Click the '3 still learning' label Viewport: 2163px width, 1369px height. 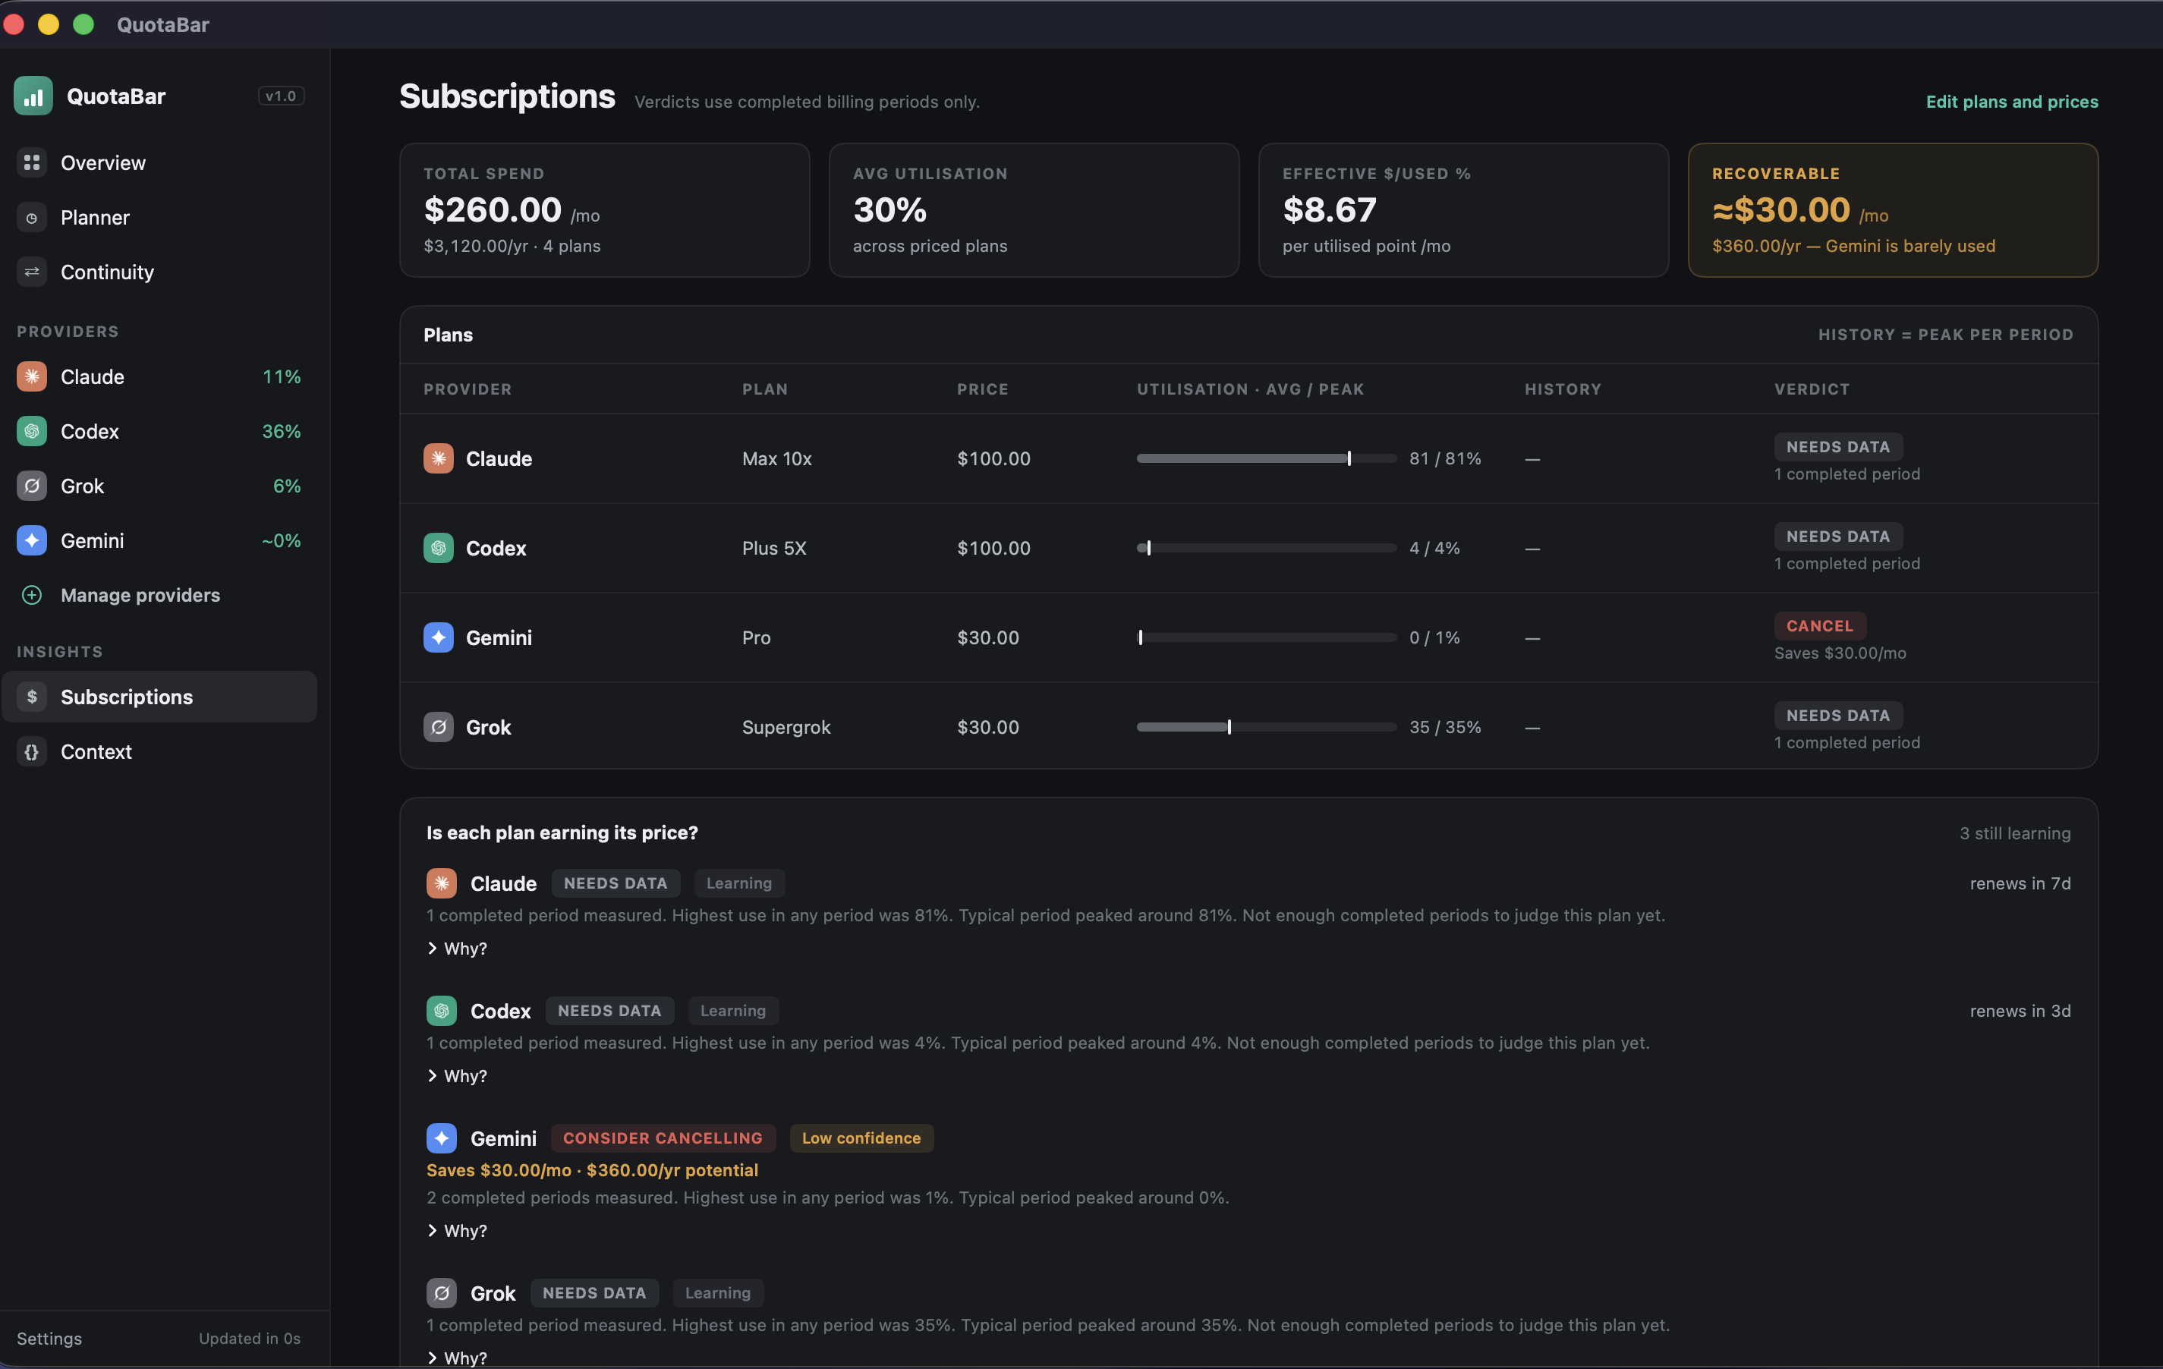coord(2015,832)
